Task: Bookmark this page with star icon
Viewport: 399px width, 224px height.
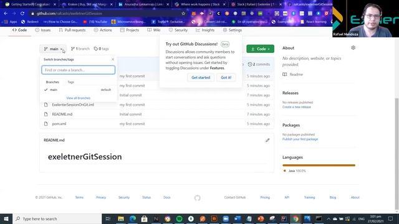Action: pyautogui.click(x=183, y=14)
